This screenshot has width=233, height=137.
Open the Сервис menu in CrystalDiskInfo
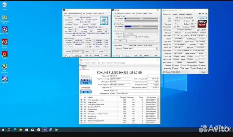tap(94, 63)
